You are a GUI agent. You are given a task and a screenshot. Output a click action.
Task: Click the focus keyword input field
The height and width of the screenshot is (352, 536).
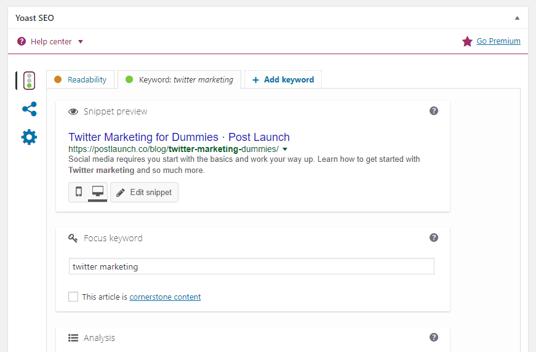[252, 266]
